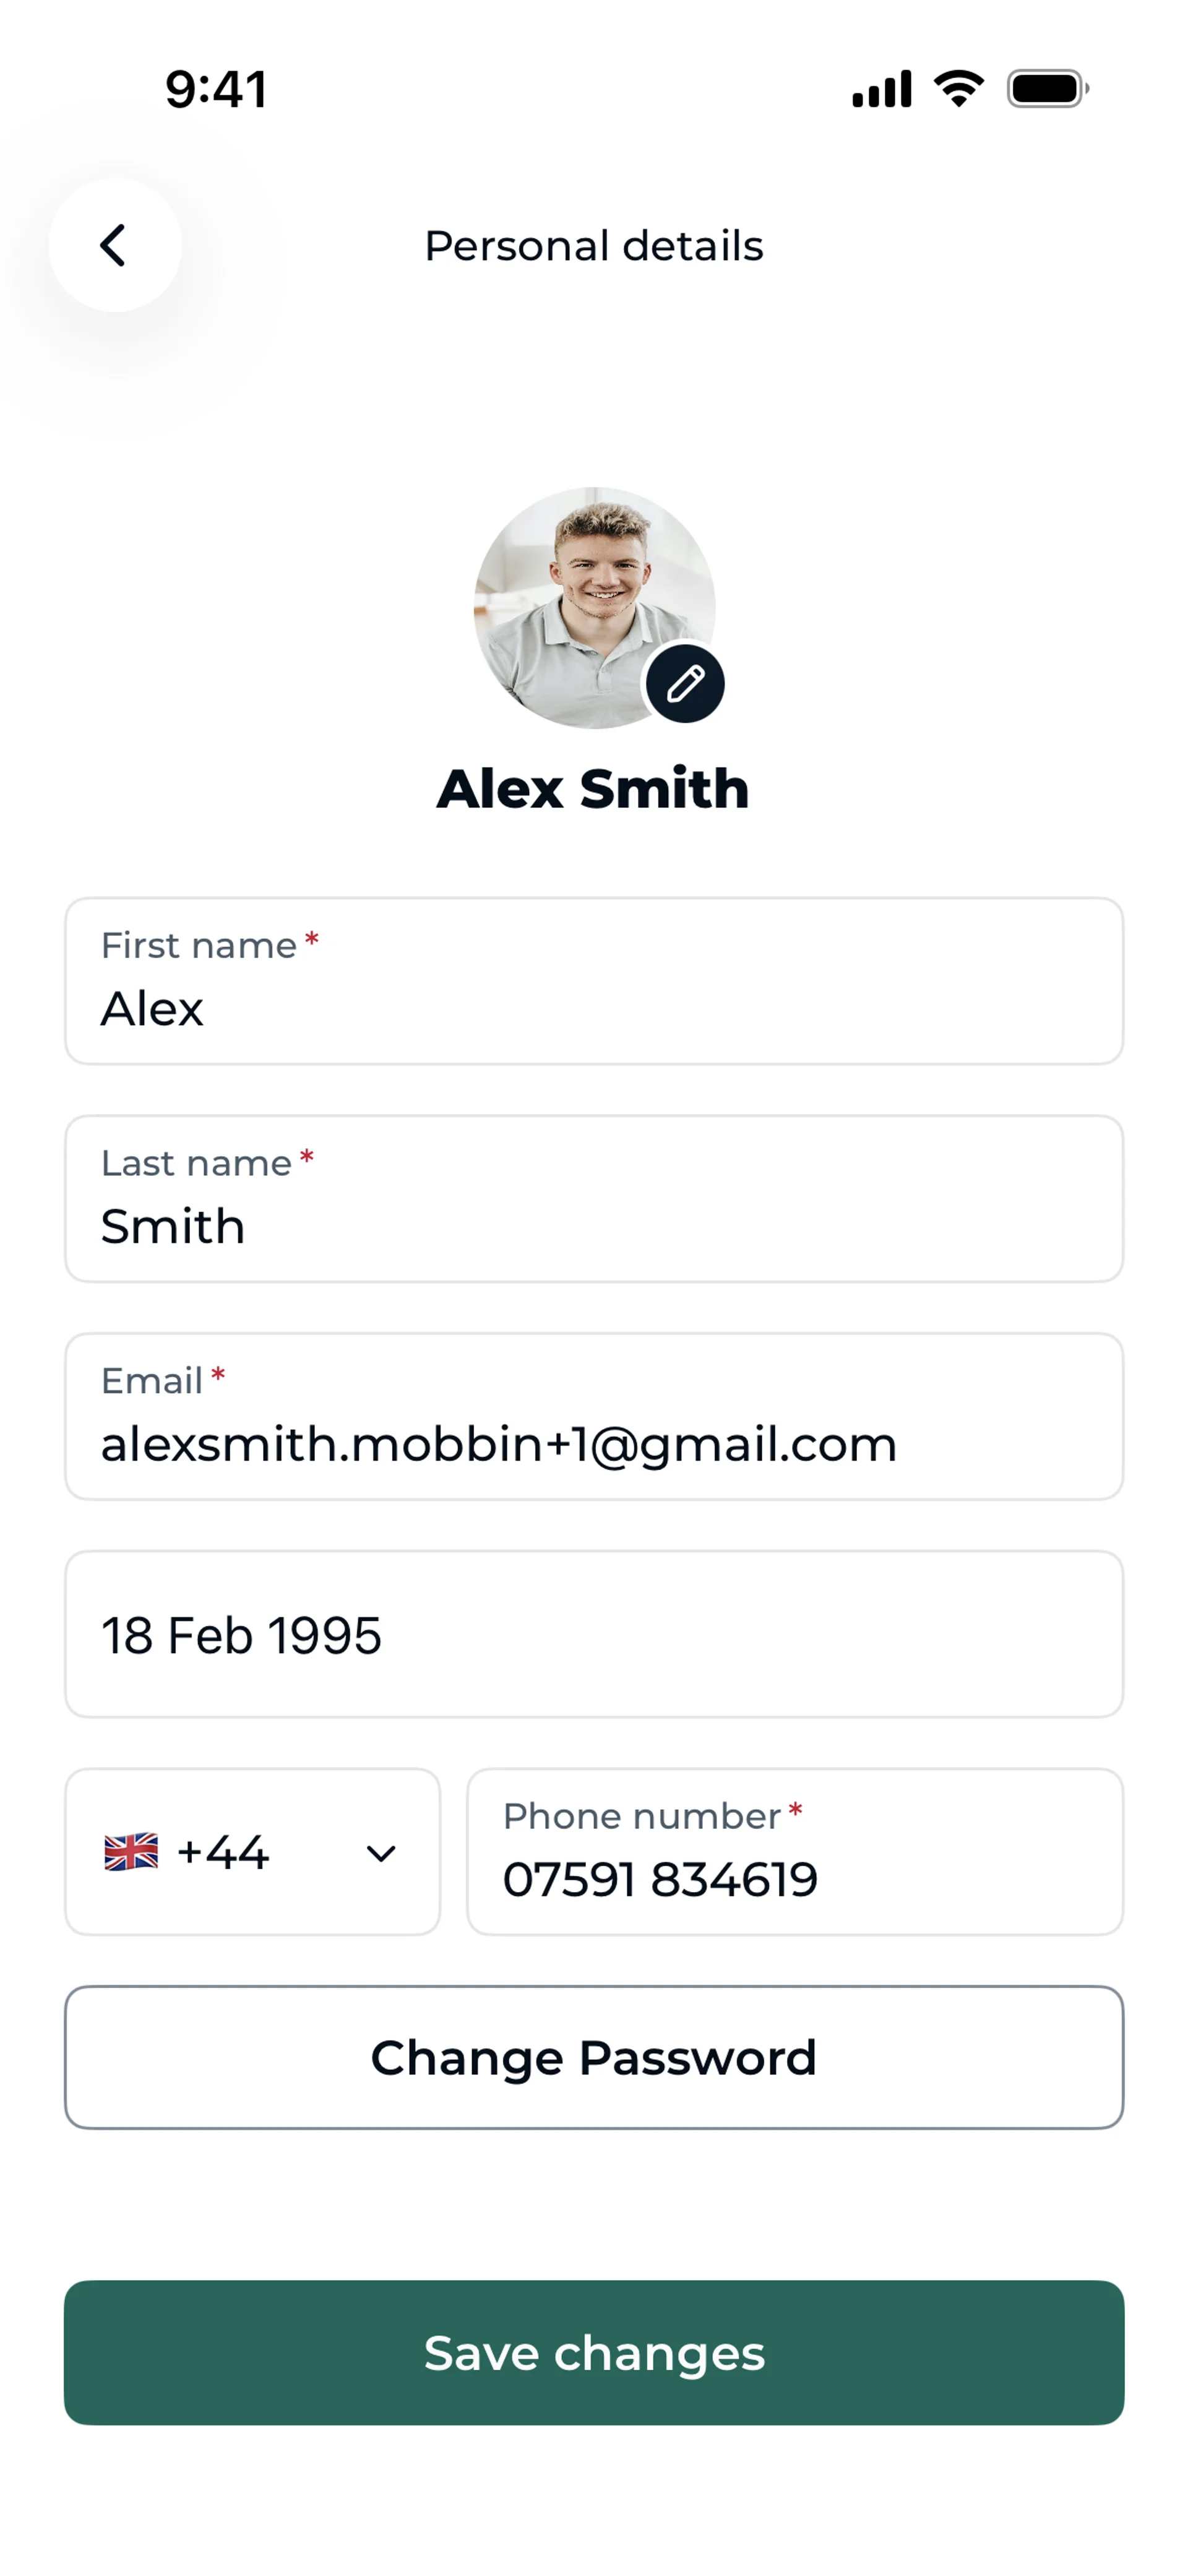Tap the cellular signal bars icon

click(882, 89)
